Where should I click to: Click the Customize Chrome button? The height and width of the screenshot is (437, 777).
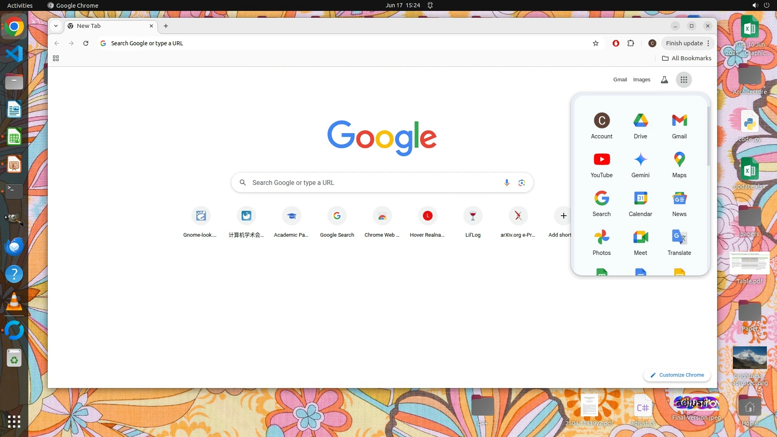pos(677,375)
